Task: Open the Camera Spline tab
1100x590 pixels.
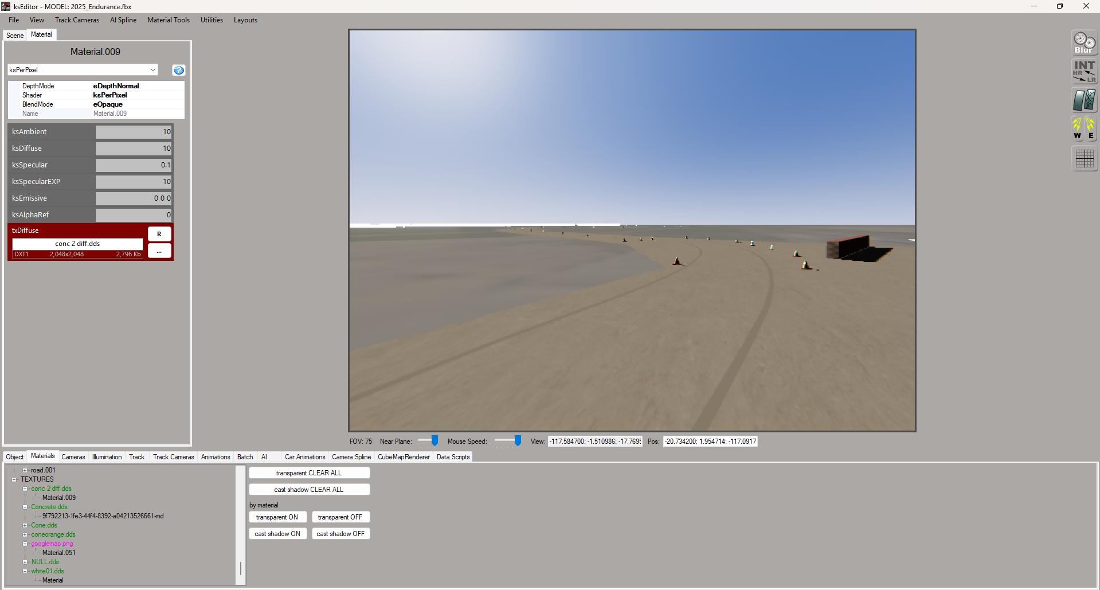Action: coord(351,457)
